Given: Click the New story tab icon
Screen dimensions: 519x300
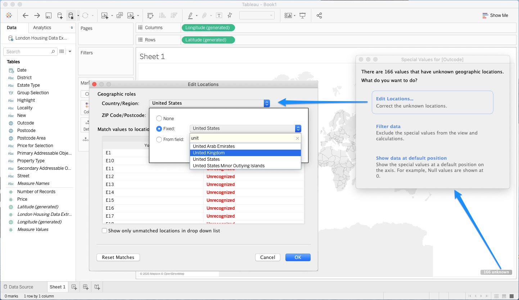Looking at the screenshot, I should pyautogui.click(x=97, y=287).
